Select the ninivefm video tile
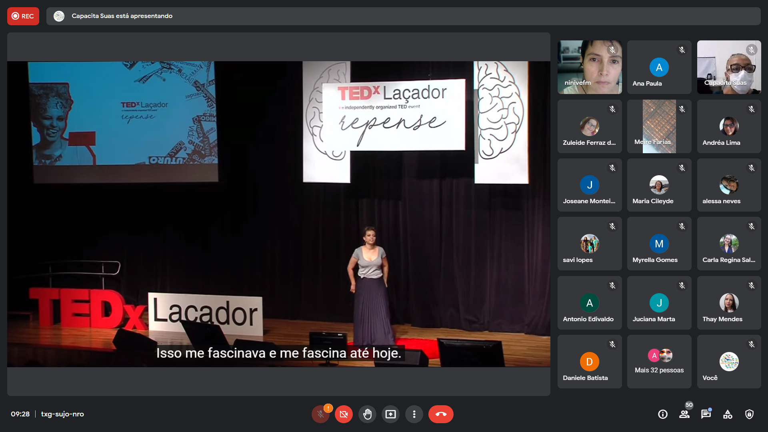The width and height of the screenshot is (768, 432). [589, 67]
